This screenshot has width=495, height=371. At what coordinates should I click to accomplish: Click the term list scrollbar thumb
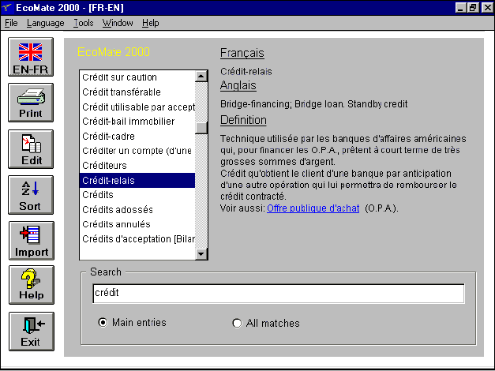coord(201,127)
